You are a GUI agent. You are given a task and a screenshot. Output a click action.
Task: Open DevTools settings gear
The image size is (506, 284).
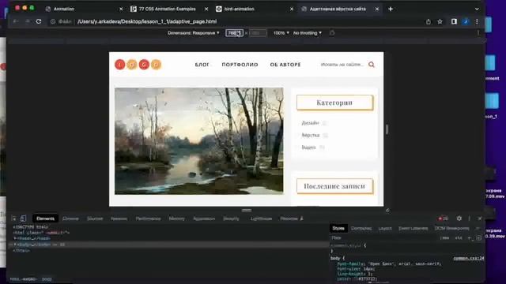tap(459, 219)
